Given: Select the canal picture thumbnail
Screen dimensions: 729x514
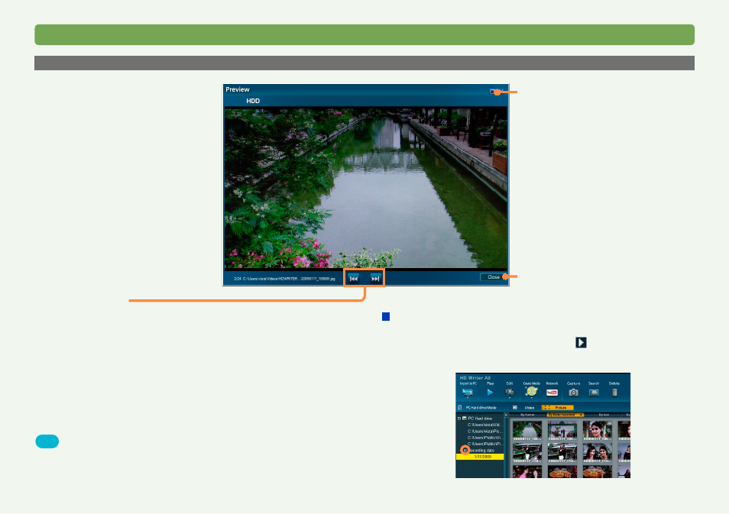Looking at the screenshot, I should click(x=527, y=431).
